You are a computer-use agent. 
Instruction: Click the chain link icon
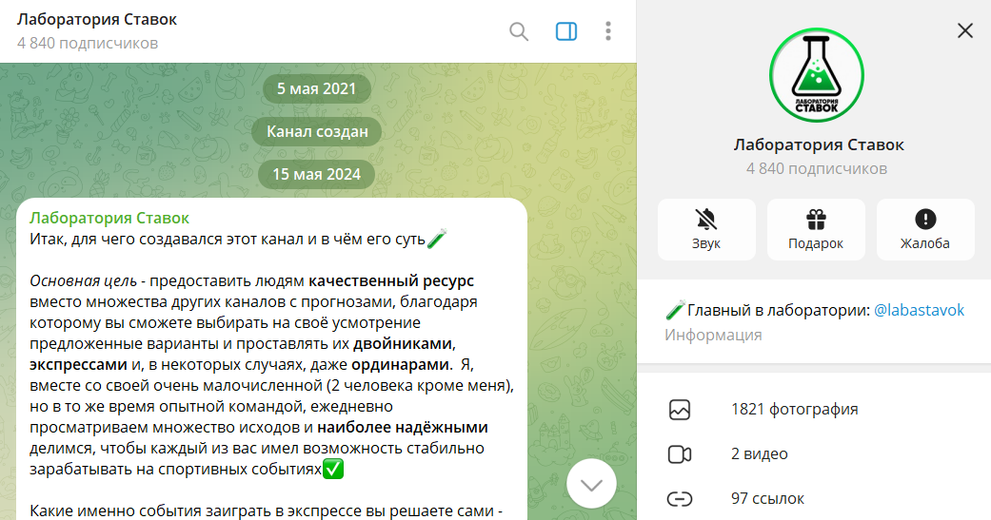pyautogui.click(x=679, y=498)
